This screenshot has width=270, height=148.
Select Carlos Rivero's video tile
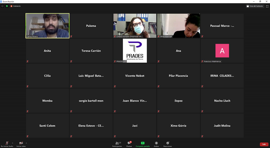pos(47,26)
